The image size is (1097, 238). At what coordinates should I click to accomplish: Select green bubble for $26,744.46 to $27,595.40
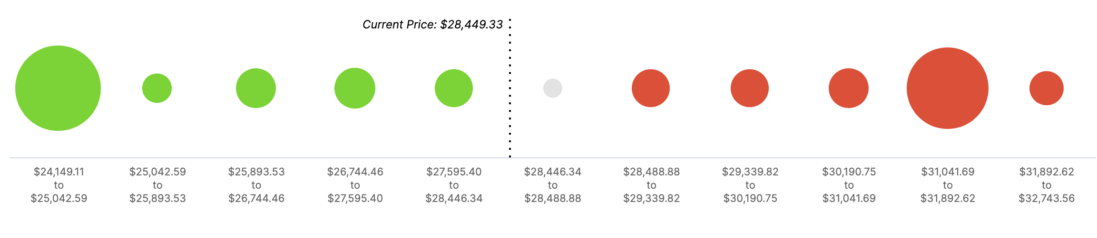point(355,88)
